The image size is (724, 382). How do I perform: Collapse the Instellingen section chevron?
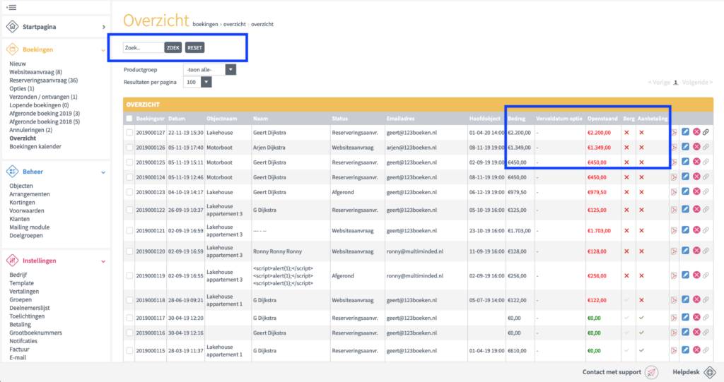coord(103,261)
